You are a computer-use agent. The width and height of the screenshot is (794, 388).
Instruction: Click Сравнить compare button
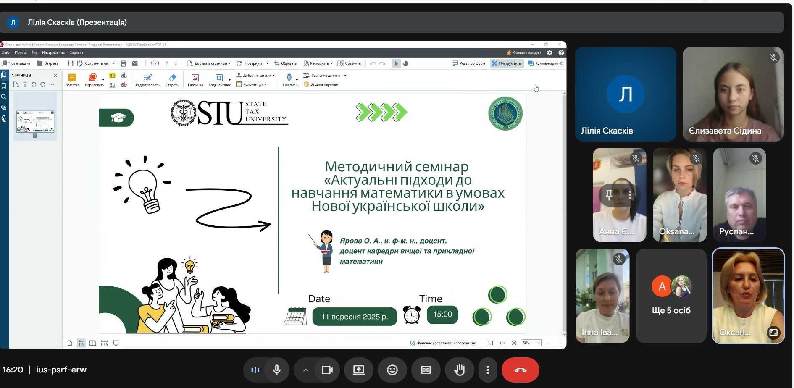coord(349,63)
